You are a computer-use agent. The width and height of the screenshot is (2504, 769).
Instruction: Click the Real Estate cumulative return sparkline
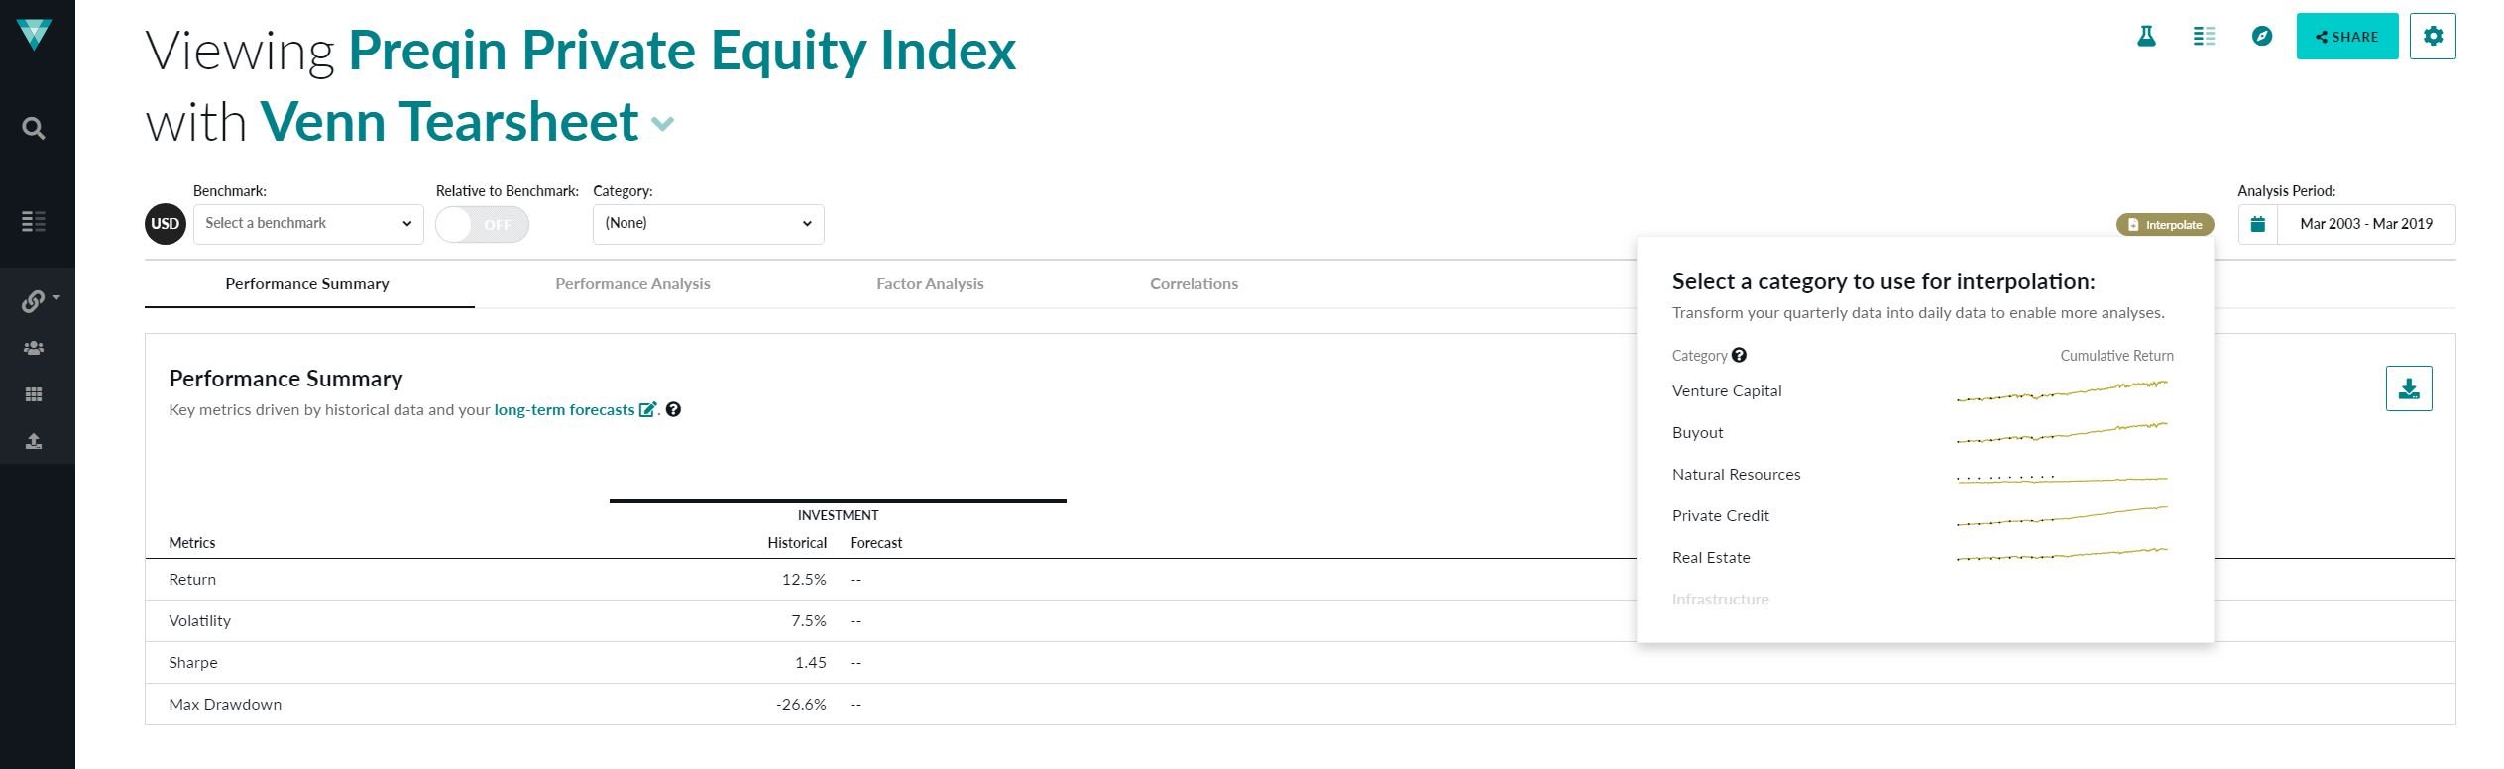2062,555
